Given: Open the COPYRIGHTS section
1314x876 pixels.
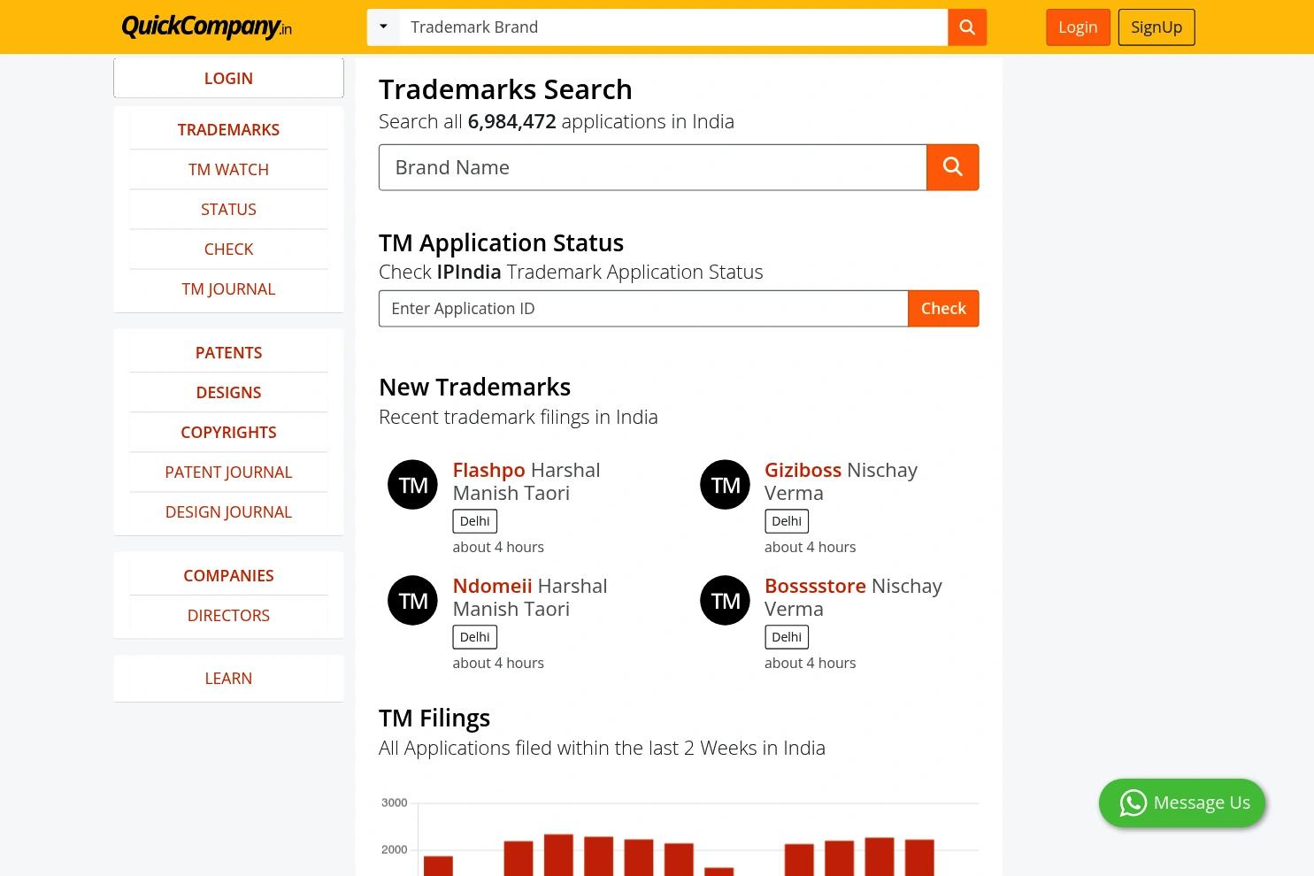Looking at the screenshot, I should coord(228,432).
